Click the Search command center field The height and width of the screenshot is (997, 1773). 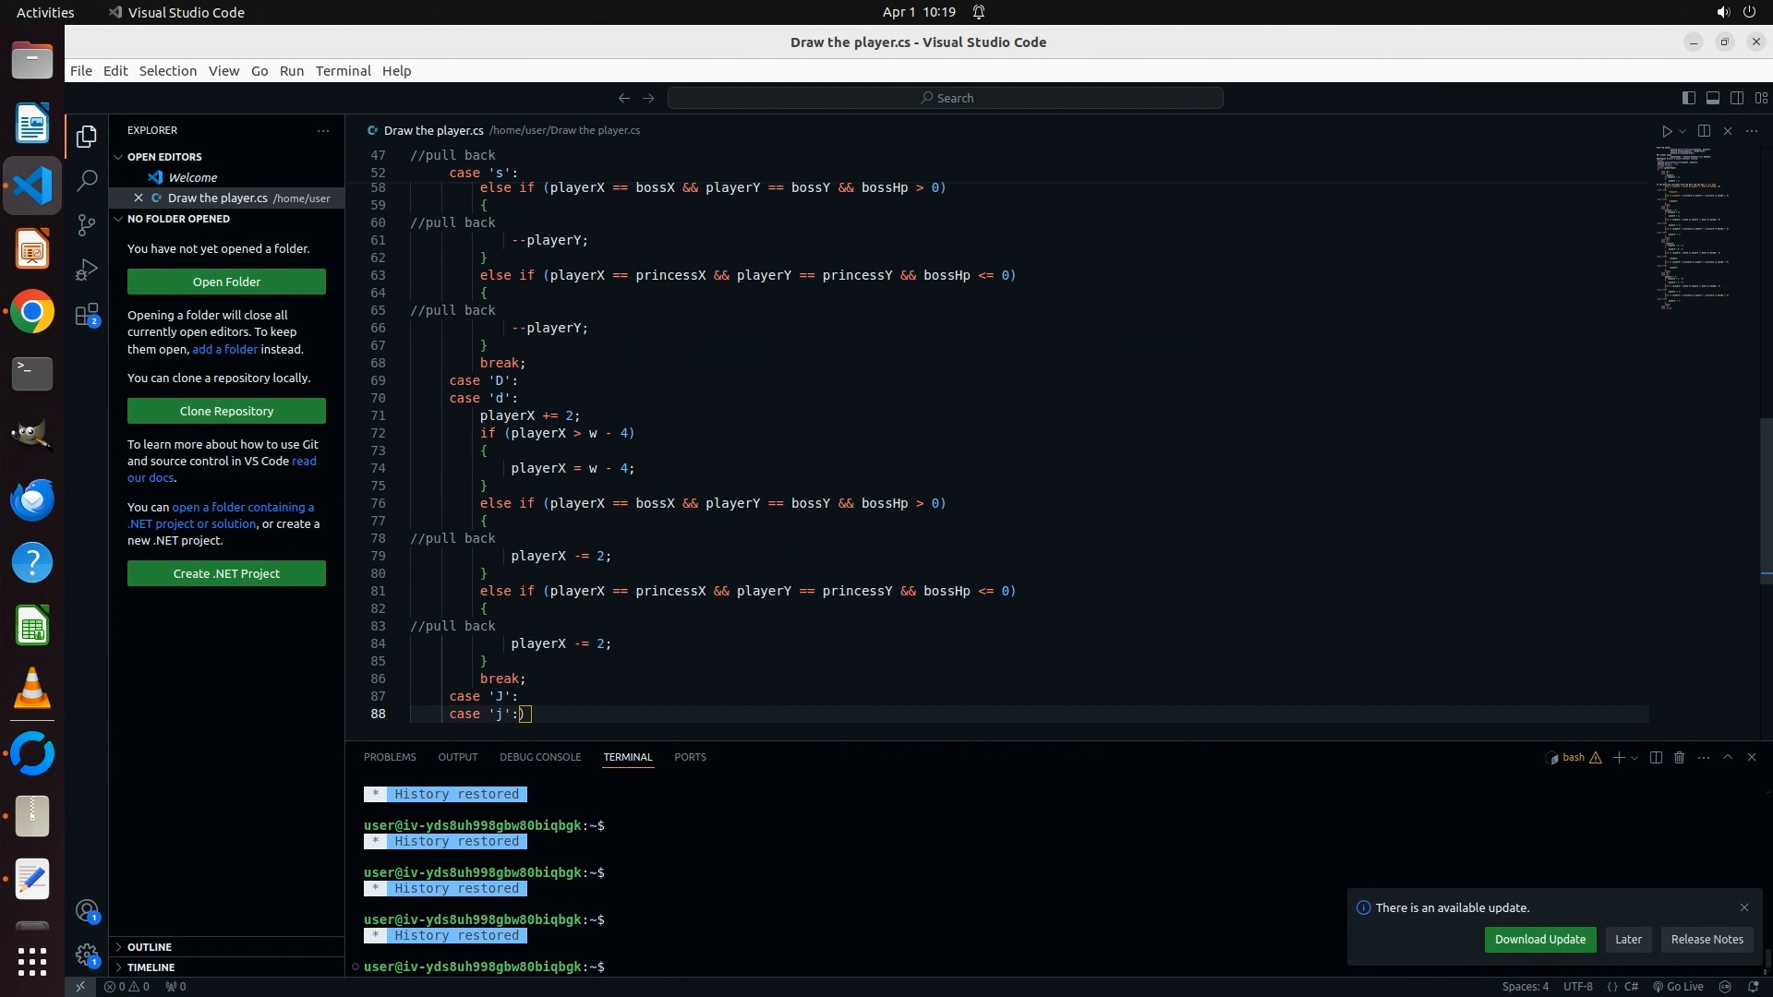click(946, 98)
